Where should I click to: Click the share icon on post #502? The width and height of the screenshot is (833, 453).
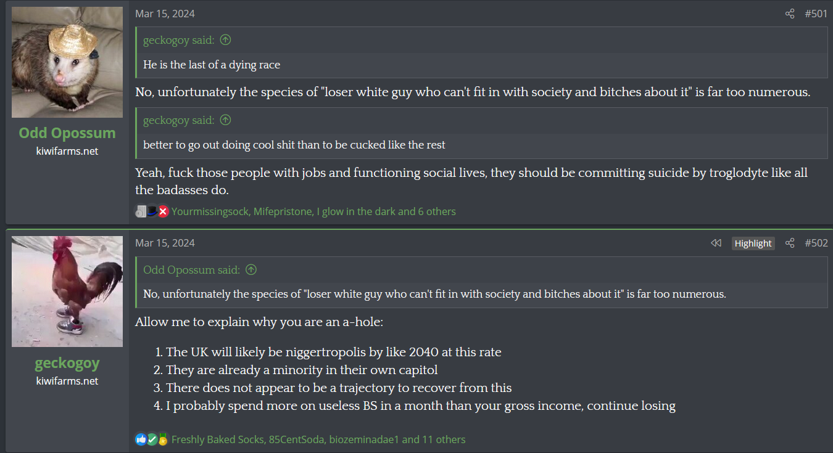coord(789,243)
